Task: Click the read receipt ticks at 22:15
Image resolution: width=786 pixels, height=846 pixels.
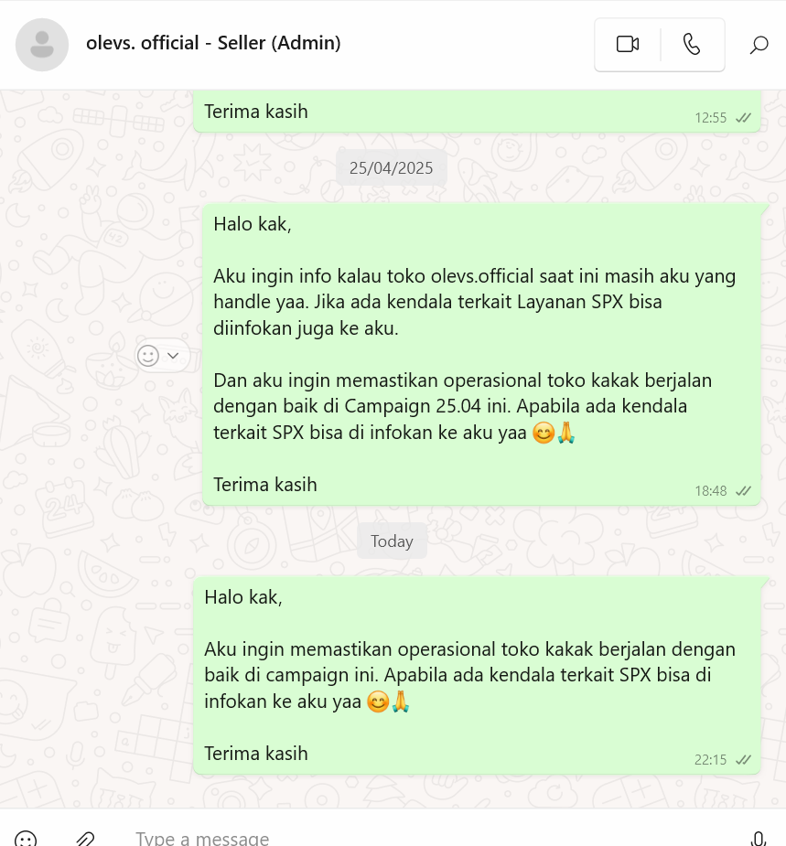Action: tap(743, 760)
